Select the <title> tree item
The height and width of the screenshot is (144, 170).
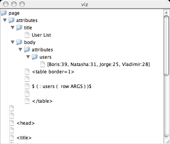(24, 138)
